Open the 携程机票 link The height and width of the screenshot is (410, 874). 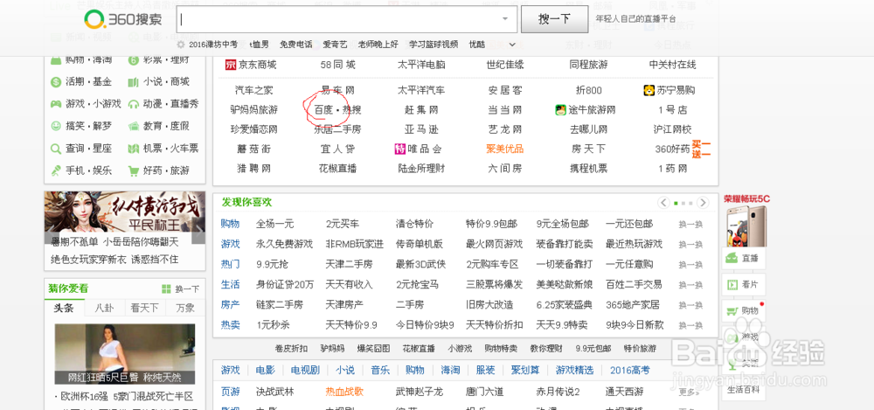coord(588,169)
